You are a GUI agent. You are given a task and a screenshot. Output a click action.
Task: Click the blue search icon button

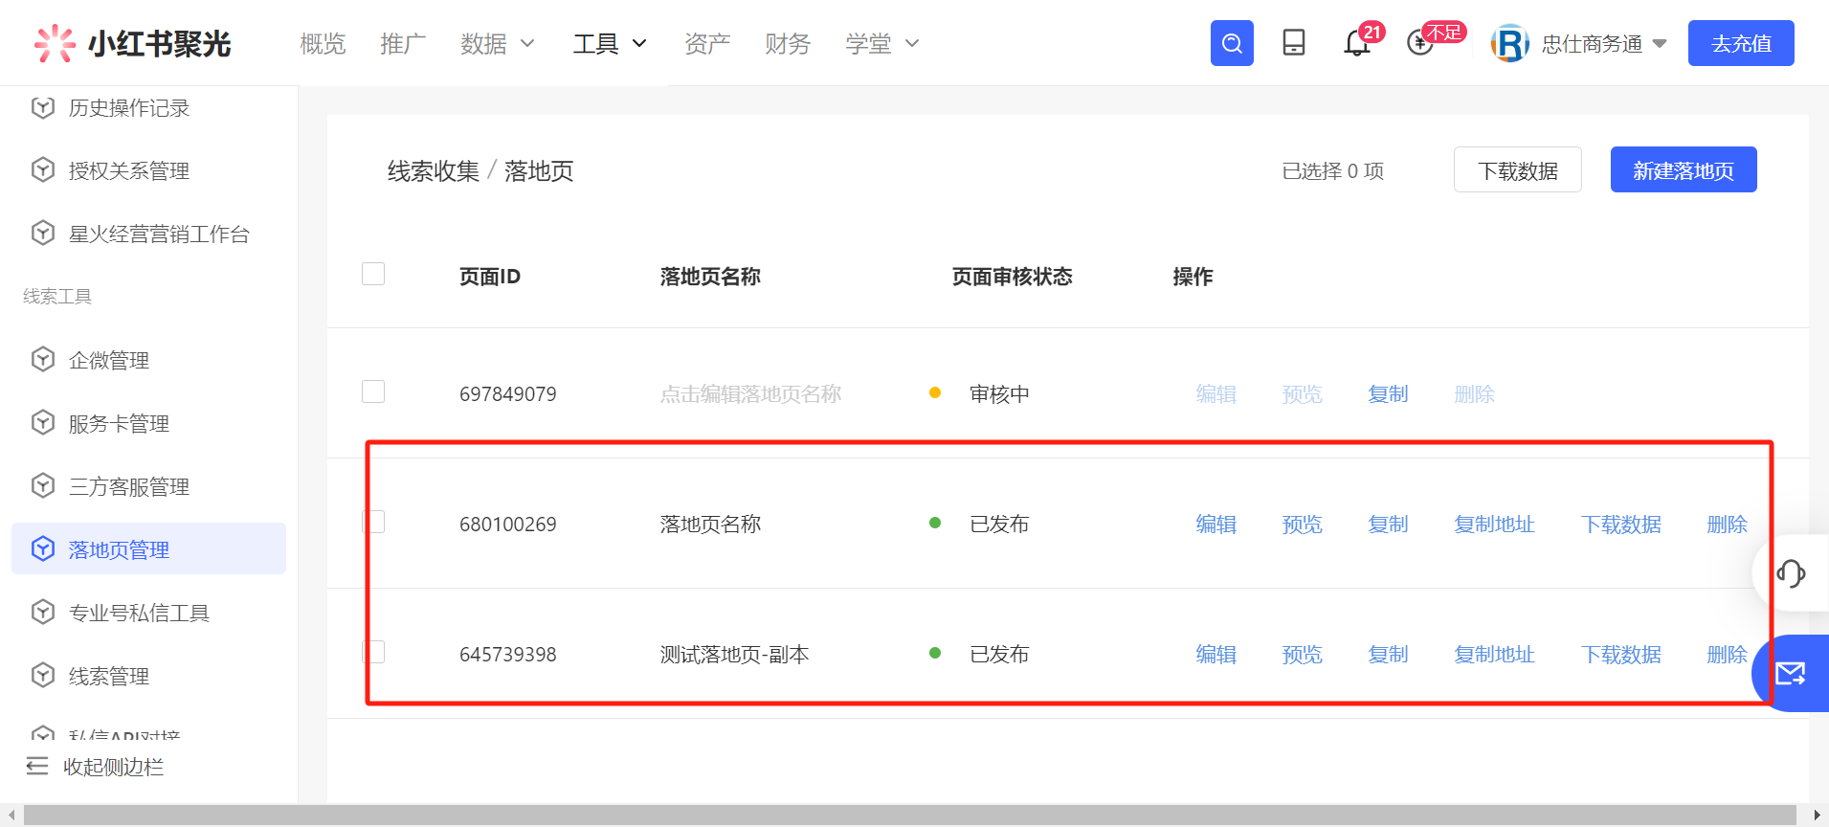1232,43
